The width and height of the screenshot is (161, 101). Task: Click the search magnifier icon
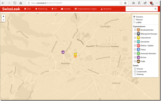155,9
